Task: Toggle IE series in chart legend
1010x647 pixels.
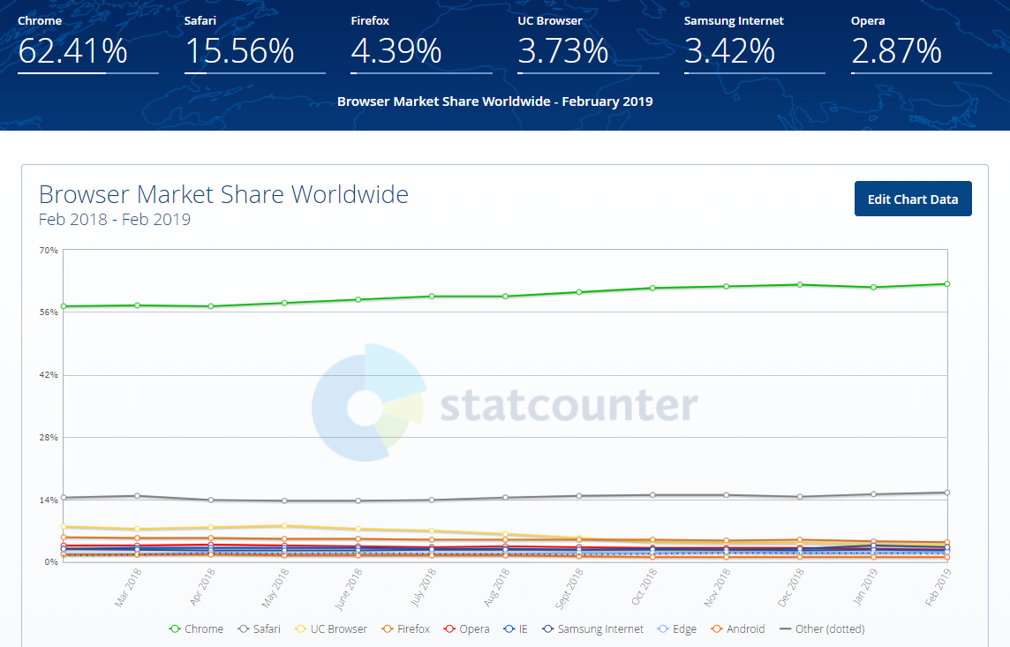Action: (x=516, y=629)
